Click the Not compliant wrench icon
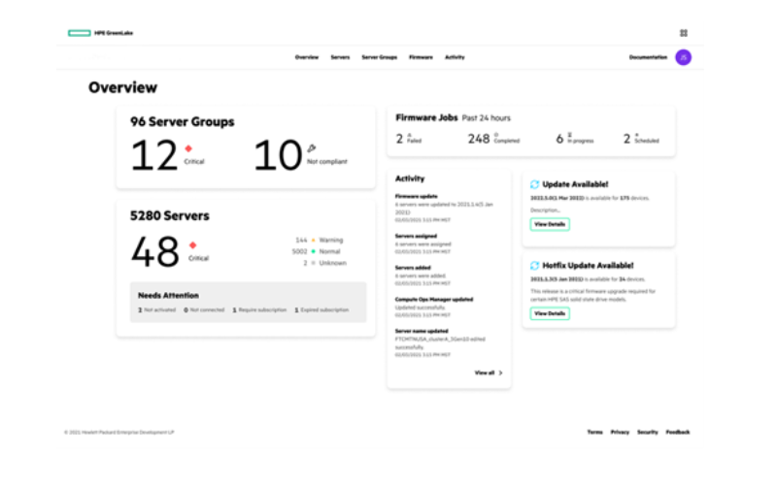Image resolution: width=777 pixels, height=485 pixels. (311, 148)
